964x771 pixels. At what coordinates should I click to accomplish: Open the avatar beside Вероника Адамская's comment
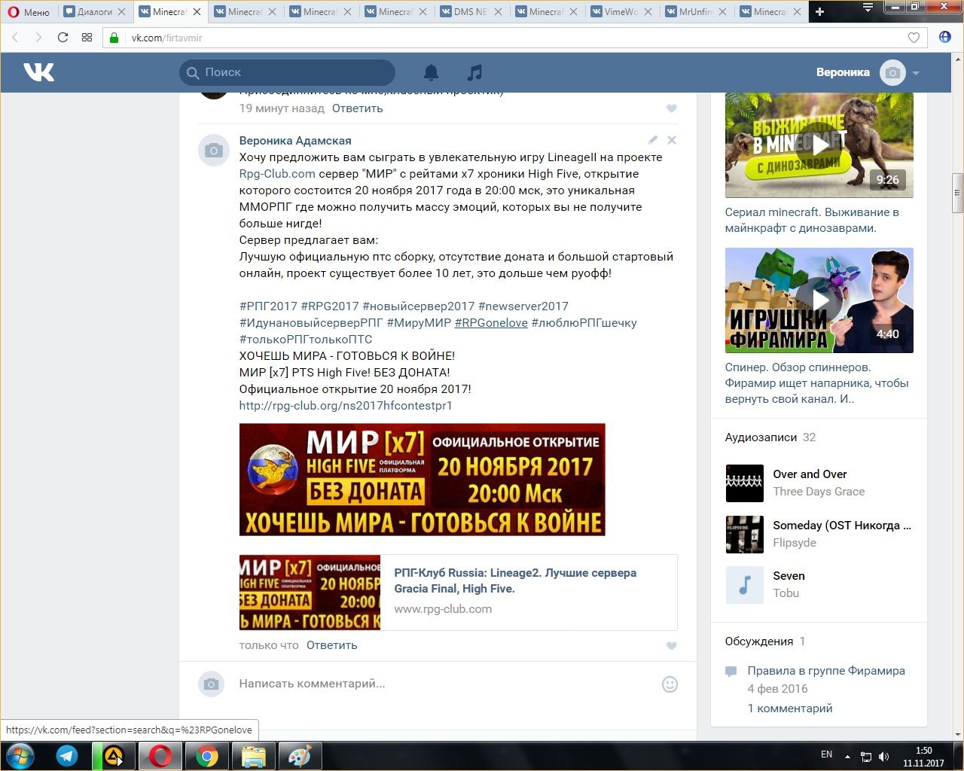[213, 151]
